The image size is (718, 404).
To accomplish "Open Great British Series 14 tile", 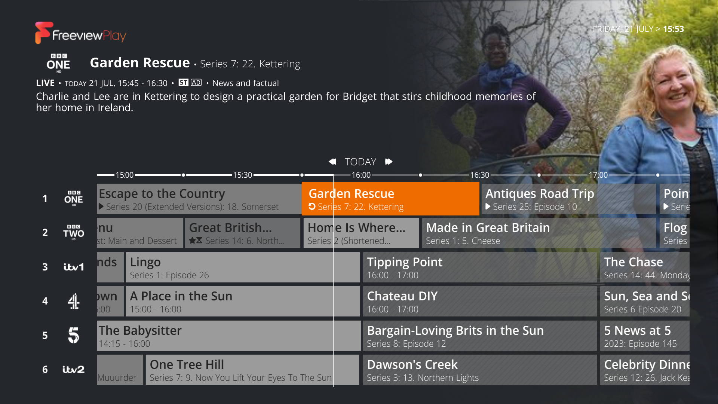I will [x=243, y=233].
